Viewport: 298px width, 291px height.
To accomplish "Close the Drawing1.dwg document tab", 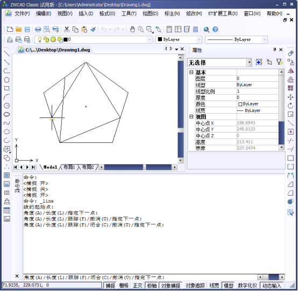I will point(182,49).
